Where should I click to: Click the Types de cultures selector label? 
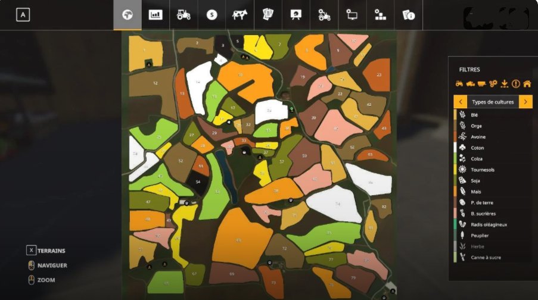pos(492,102)
